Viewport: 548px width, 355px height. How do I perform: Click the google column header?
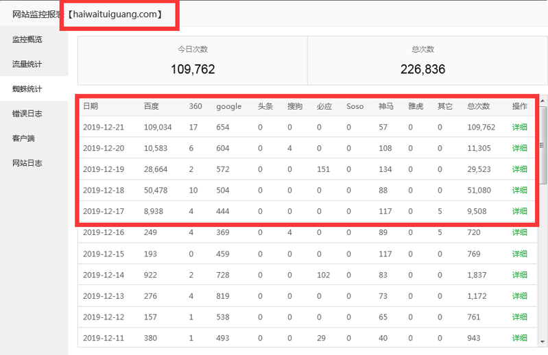pyautogui.click(x=228, y=106)
